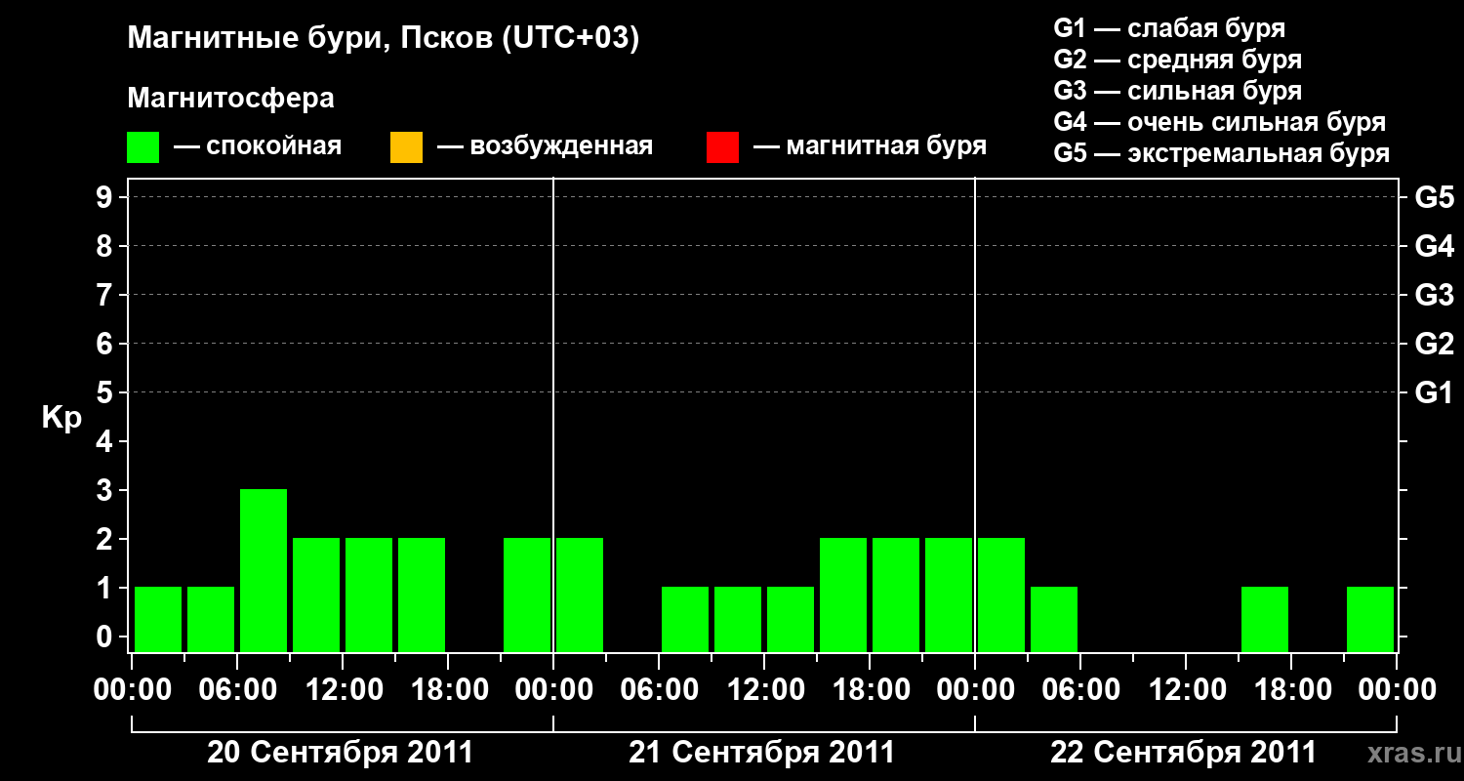1464x781 pixels.
Task: Click the 00:00–03:00 bar on 20 September
Action: (x=158, y=619)
